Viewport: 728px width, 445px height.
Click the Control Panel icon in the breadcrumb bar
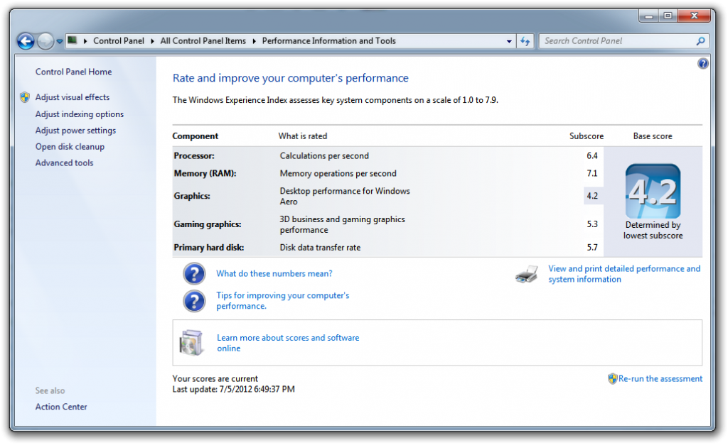pyautogui.click(x=72, y=40)
